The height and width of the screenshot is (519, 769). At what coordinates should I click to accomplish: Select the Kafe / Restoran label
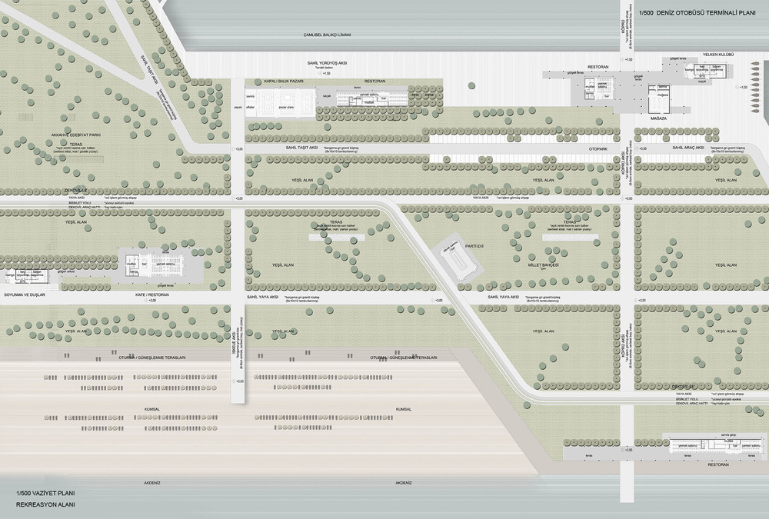(154, 294)
